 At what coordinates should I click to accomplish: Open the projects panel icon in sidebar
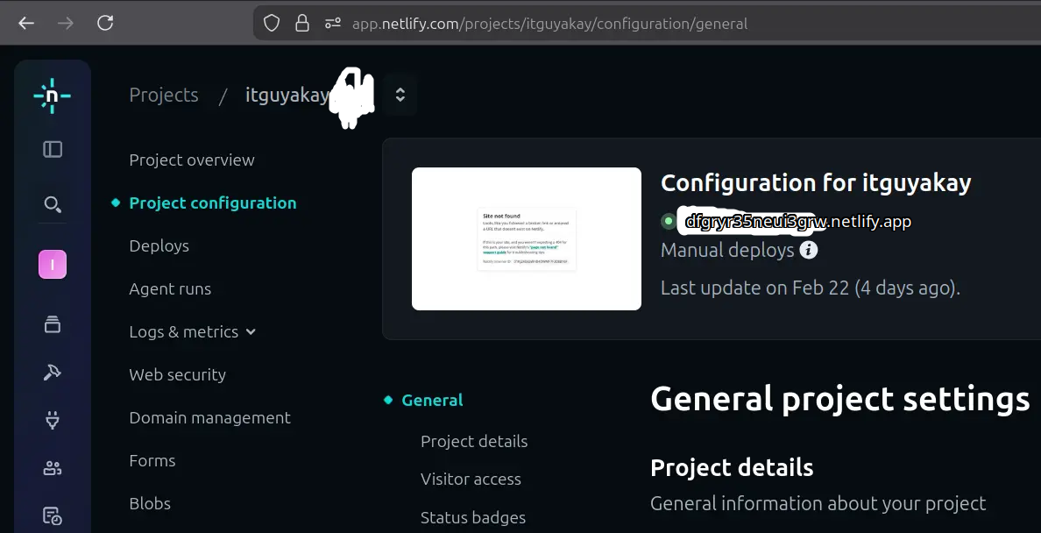coord(52,149)
